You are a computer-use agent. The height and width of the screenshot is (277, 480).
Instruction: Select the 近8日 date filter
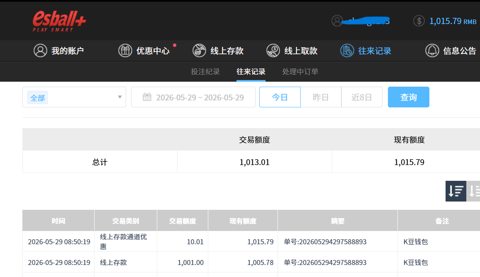tap(362, 97)
